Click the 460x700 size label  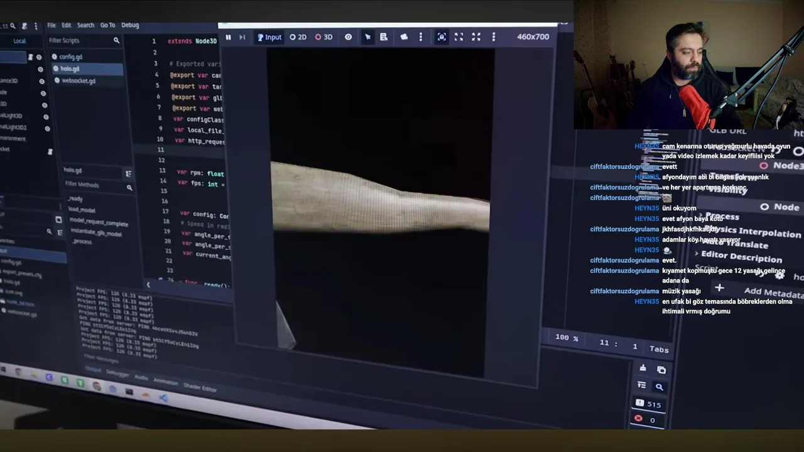coord(533,36)
